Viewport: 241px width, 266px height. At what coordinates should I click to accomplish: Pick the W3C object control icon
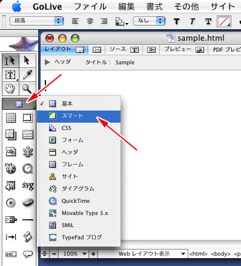tap(11, 220)
